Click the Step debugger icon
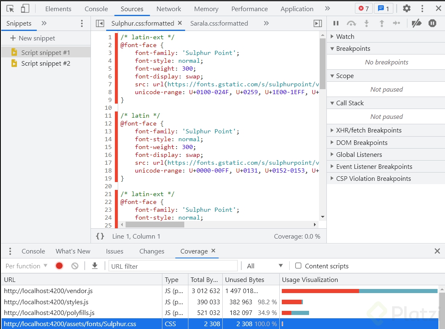Screen dimensions: 445x329 (397, 23)
